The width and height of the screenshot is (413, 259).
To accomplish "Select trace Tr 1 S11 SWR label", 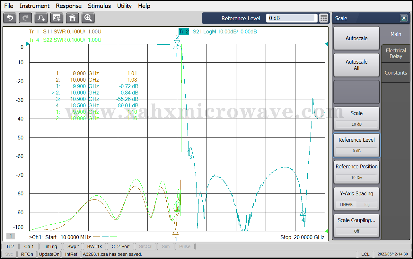I will tap(65, 31).
